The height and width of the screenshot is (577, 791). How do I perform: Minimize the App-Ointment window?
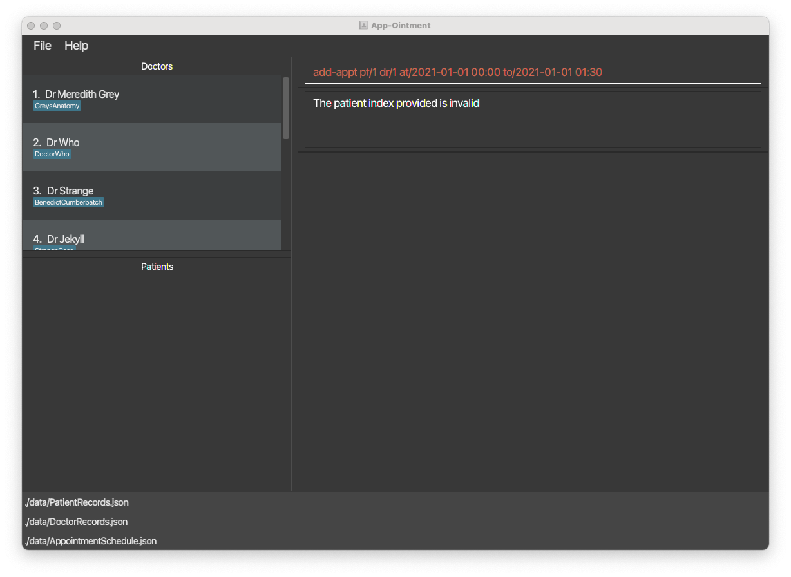tap(44, 26)
